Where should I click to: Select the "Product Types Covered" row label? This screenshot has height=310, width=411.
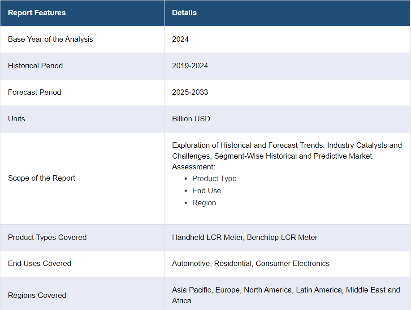pos(47,237)
